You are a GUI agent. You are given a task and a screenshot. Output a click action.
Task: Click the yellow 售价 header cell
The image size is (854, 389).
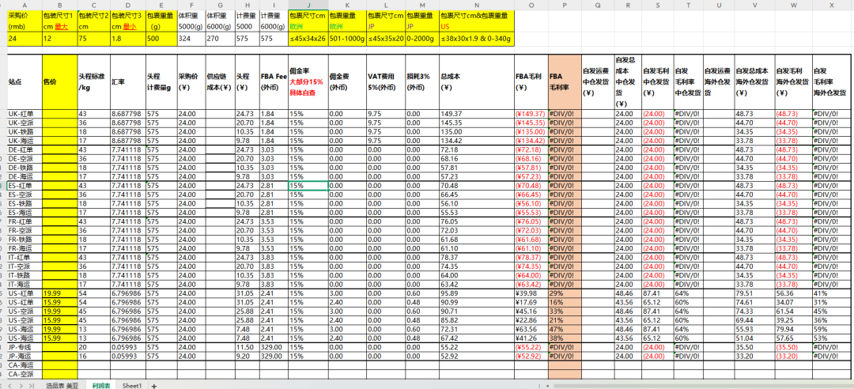[x=59, y=81]
